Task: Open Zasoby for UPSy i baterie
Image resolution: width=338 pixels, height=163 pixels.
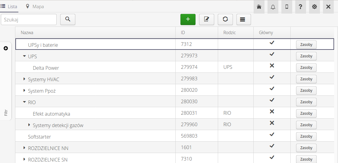Action: (306, 45)
